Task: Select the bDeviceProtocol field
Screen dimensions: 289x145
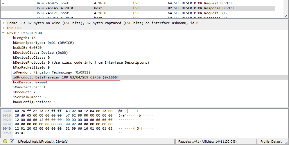Action: 81,62
